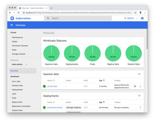Click the Cluster section heading
155x122 pixels.
tap(13, 33)
